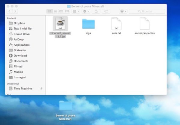This screenshot has width=180, height=125.
Task: Open the gear Action menu
Action: (86, 11)
